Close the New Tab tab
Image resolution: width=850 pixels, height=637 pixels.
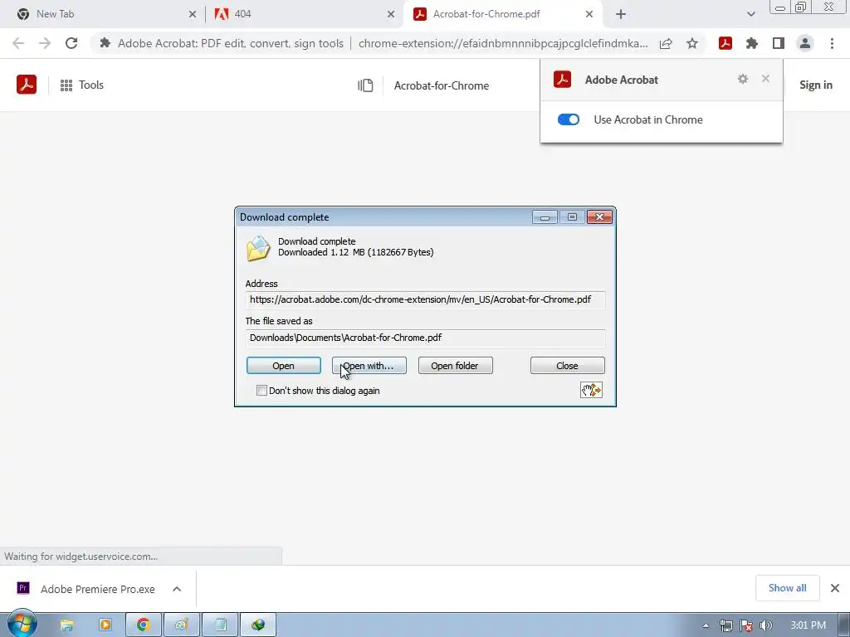tap(193, 15)
